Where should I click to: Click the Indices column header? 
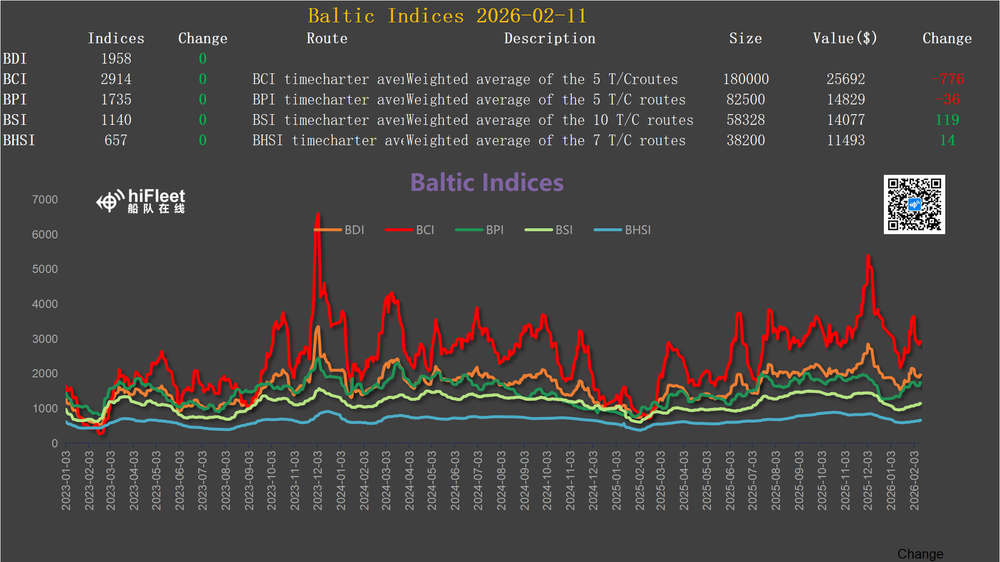(x=116, y=39)
